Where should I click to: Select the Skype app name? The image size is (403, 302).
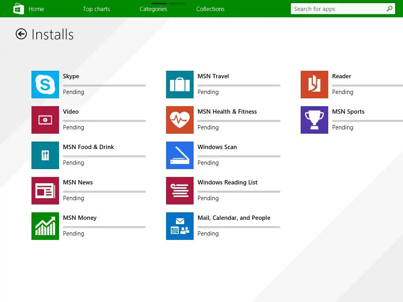point(71,76)
